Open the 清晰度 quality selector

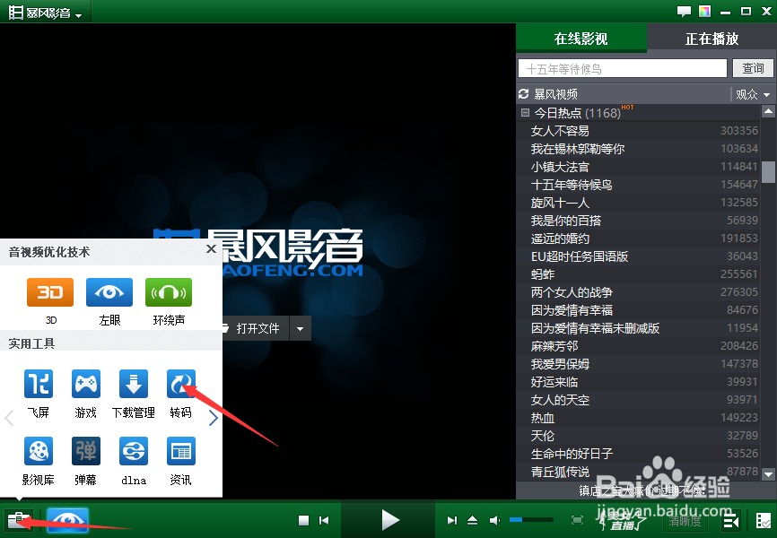[x=685, y=521]
